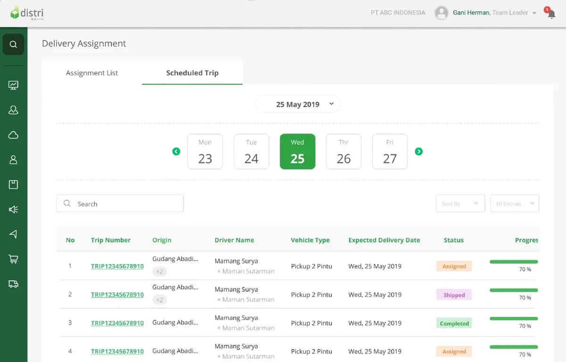Viewport: 566px width, 362px height.
Task: Choose the Fri 27 date card
Action: (x=390, y=151)
